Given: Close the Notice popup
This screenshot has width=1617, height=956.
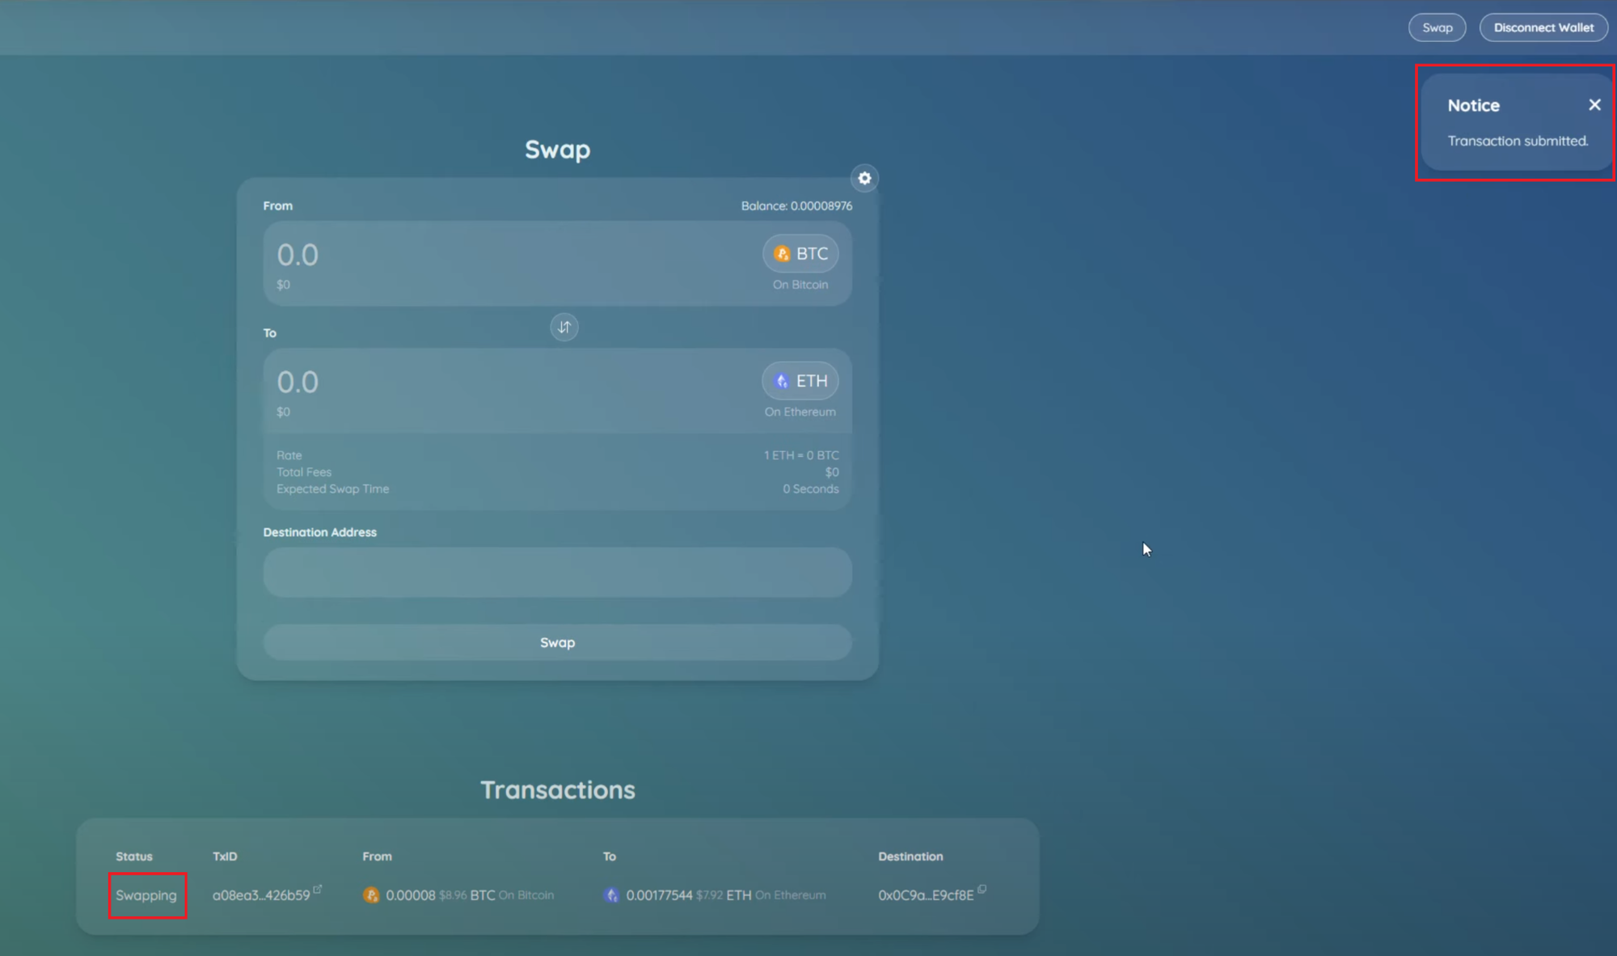Looking at the screenshot, I should click(x=1594, y=105).
